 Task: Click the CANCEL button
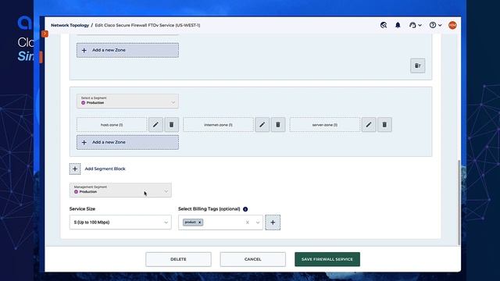pos(253,259)
